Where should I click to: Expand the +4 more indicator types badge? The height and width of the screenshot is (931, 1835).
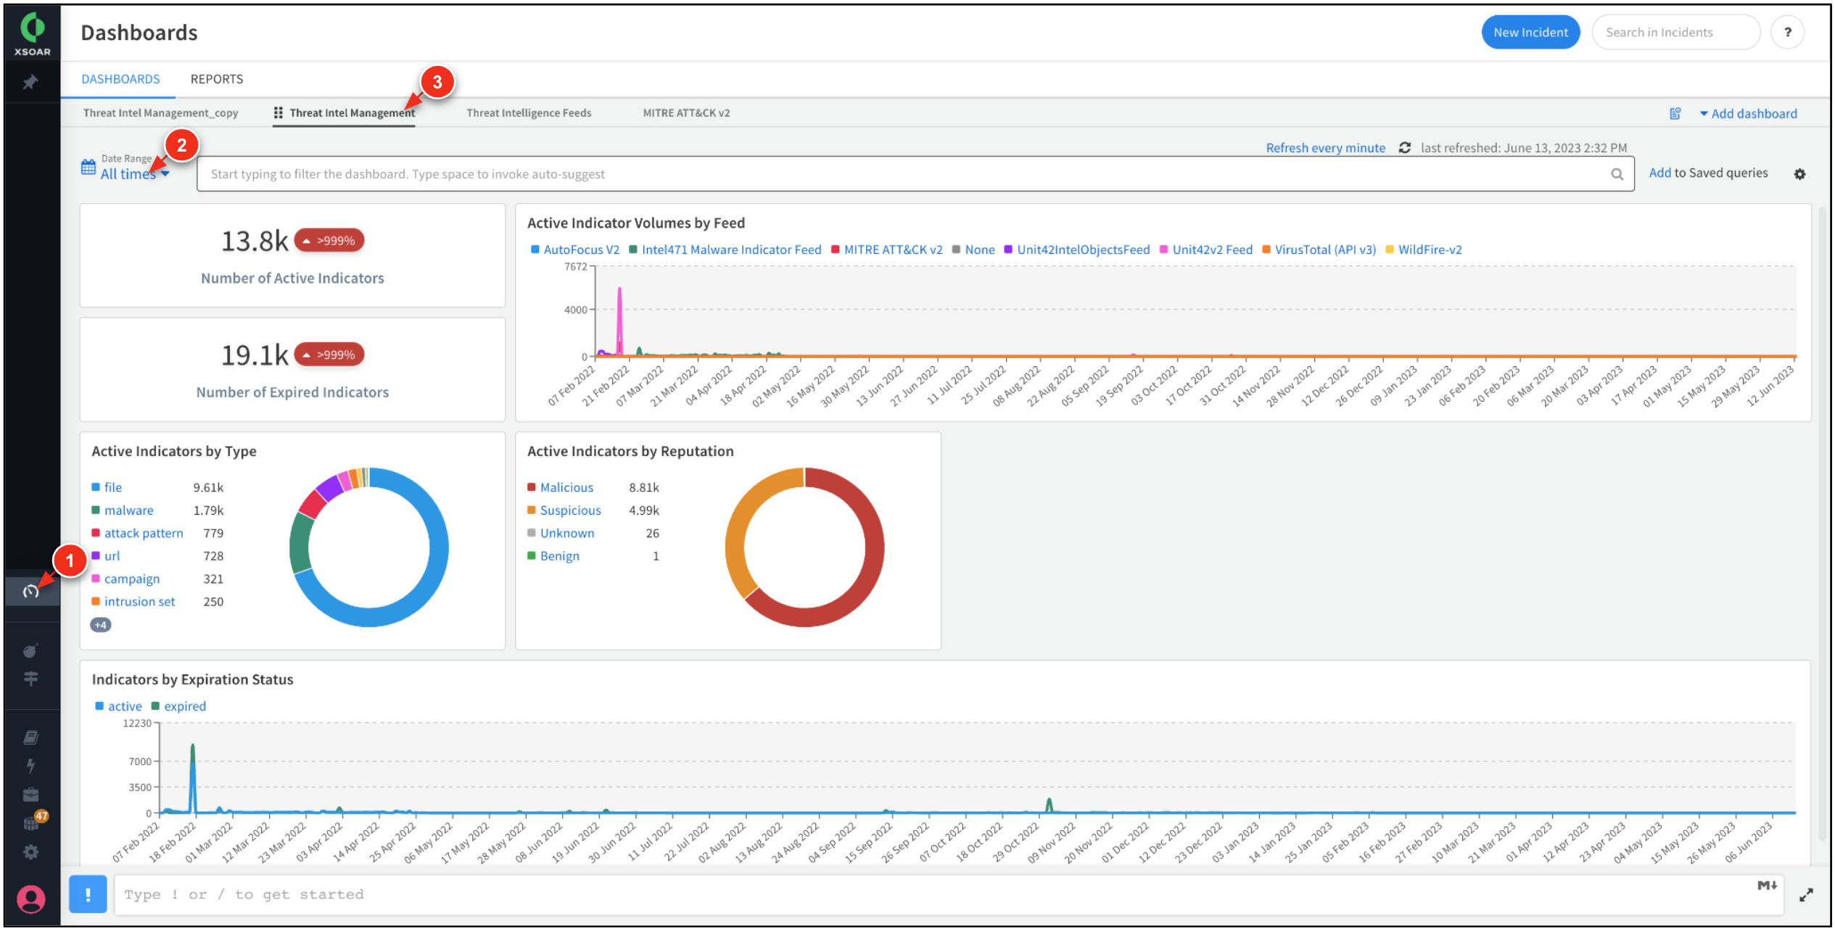pyautogui.click(x=101, y=626)
